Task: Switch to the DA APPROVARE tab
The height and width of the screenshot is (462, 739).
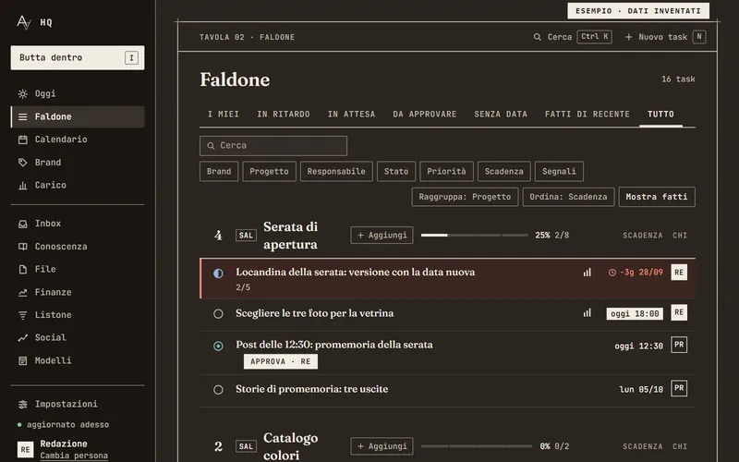Action: [425, 114]
